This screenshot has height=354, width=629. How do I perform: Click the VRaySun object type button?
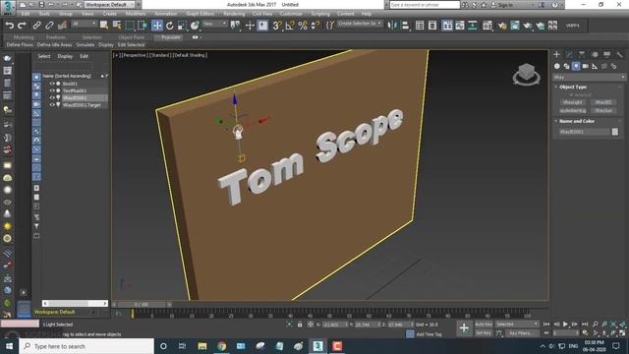click(603, 110)
